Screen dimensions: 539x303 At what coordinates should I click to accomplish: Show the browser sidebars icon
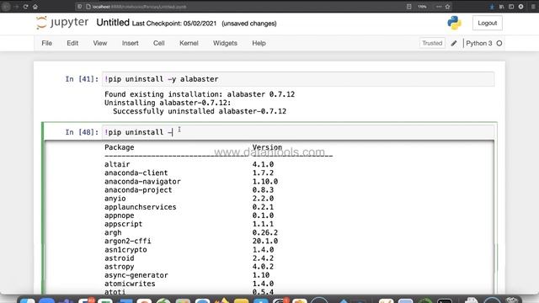(511, 7)
